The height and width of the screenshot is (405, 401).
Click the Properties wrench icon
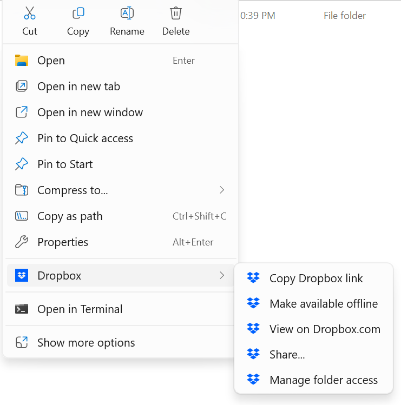tap(22, 242)
